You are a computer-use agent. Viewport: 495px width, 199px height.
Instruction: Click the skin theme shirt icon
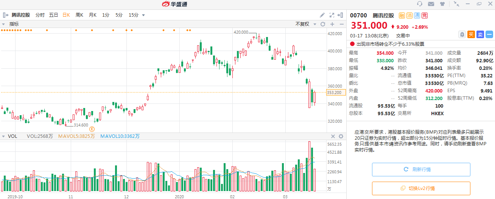442,4
